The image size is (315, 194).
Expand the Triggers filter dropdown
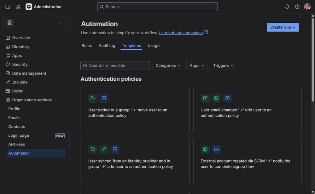(223, 66)
